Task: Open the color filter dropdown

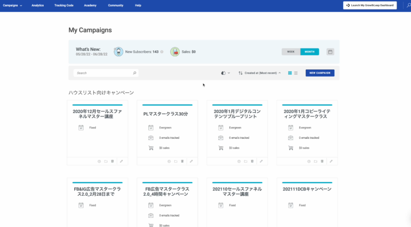Action: (x=226, y=73)
